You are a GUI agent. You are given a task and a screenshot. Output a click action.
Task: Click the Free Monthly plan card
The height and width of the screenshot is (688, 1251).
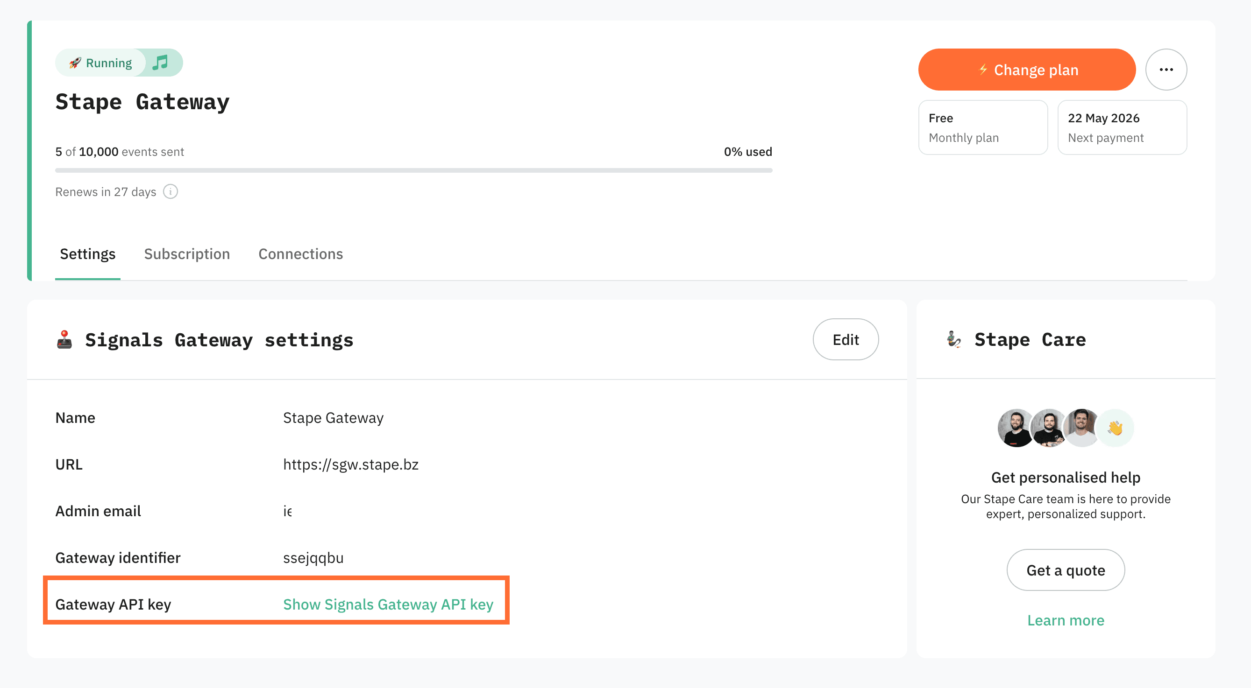pos(983,127)
